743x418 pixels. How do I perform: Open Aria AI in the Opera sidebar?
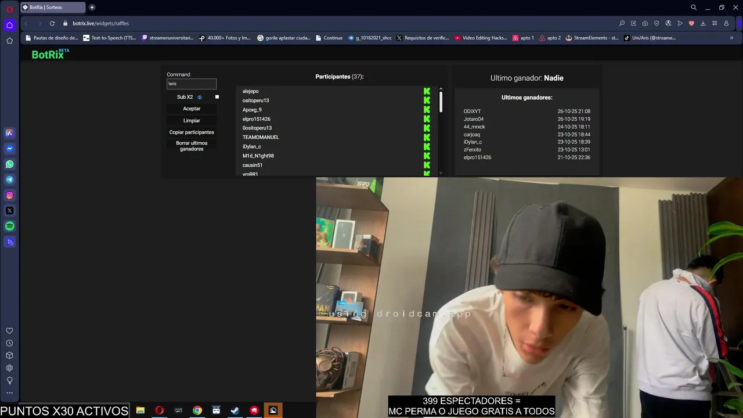(x=9, y=133)
